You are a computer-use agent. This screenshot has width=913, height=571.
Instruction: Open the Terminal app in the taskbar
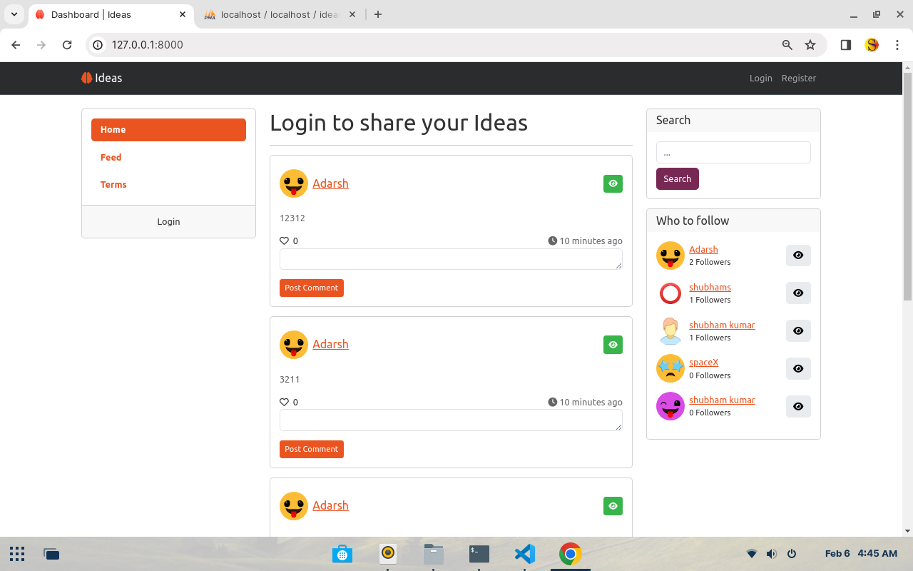tap(479, 554)
